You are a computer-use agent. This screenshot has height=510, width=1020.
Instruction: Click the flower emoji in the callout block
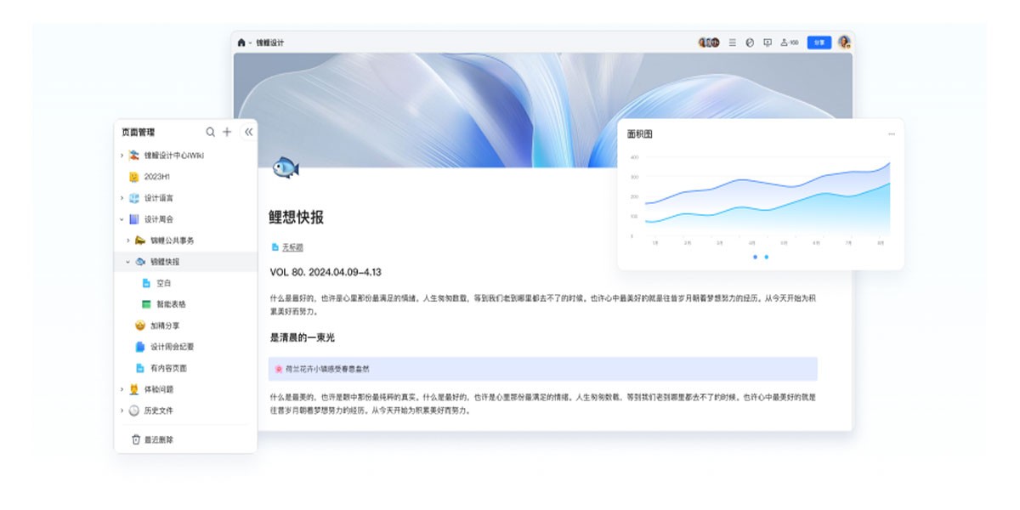coord(278,369)
